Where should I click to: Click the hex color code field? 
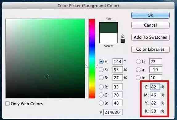pyautogui.click(x=113, y=112)
